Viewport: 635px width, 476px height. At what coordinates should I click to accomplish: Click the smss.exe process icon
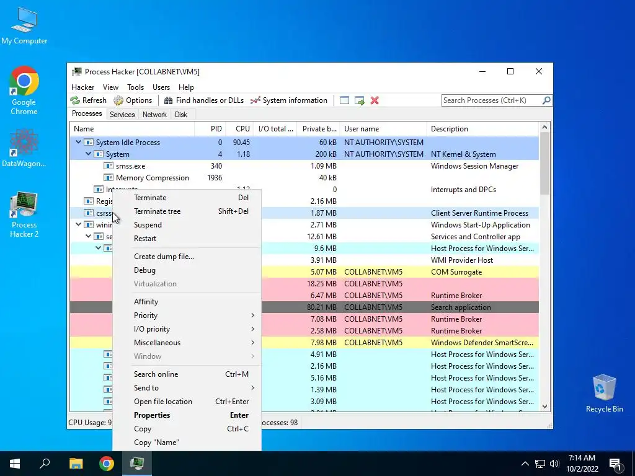(x=108, y=166)
